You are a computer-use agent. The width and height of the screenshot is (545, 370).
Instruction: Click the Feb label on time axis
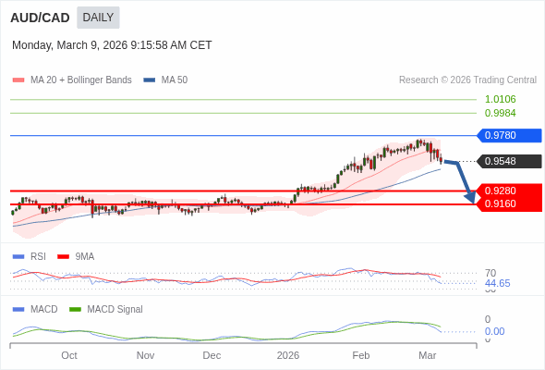pos(361,355)
